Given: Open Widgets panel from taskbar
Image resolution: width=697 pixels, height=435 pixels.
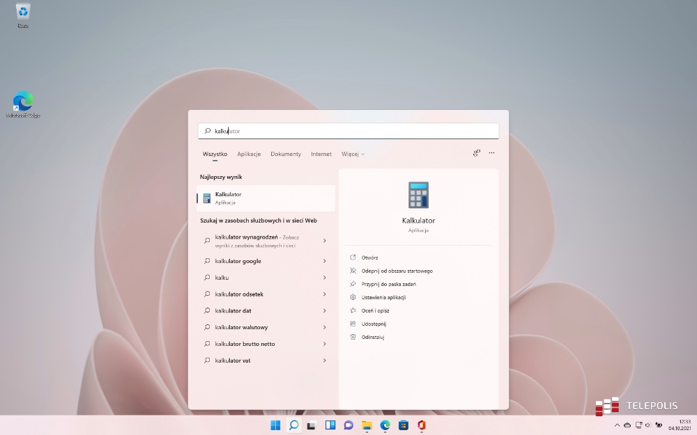Looking at the screenshot, I should coord(330,425).
